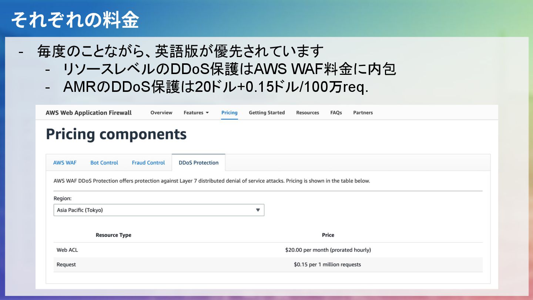Open the Partners nav link
This screenshot has width=533, height=300.
point(363,113)
